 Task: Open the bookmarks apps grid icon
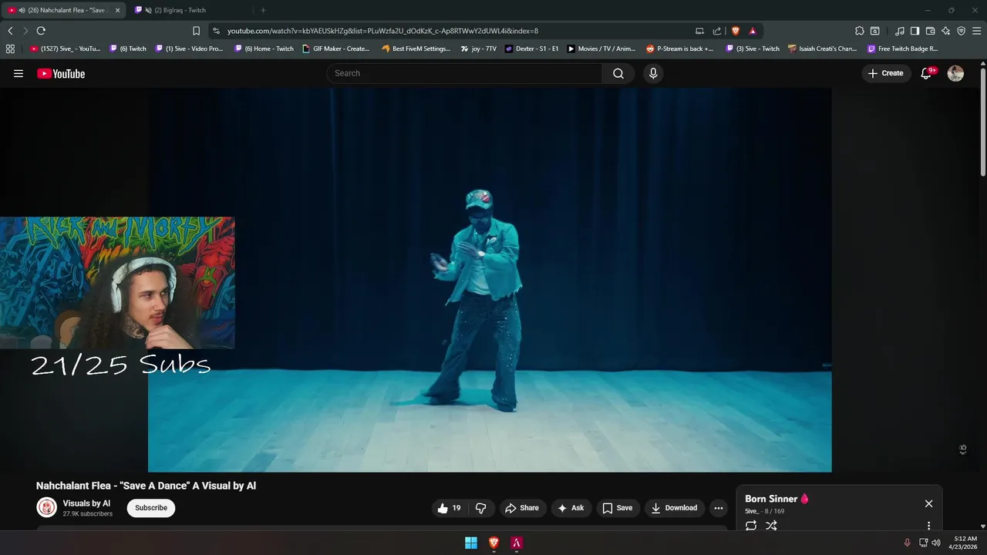(x=10, y=49)
